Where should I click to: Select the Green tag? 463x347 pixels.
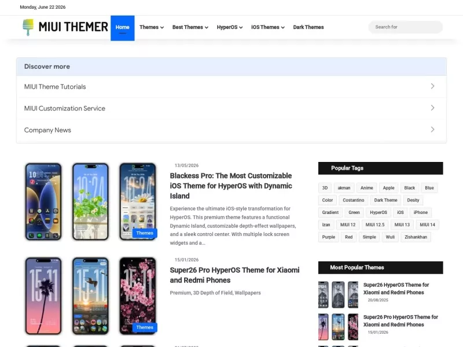click(x=354, y=212)
